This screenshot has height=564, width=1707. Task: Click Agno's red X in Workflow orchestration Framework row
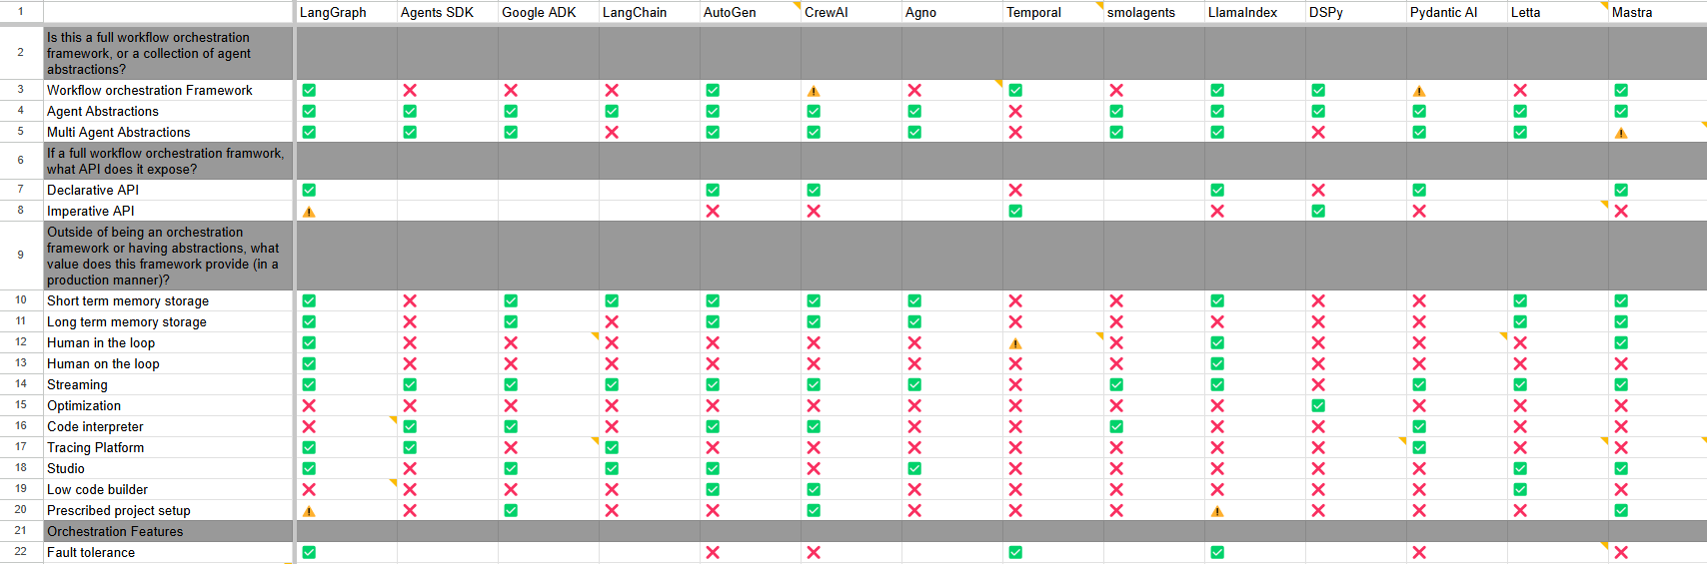(914, 90)
